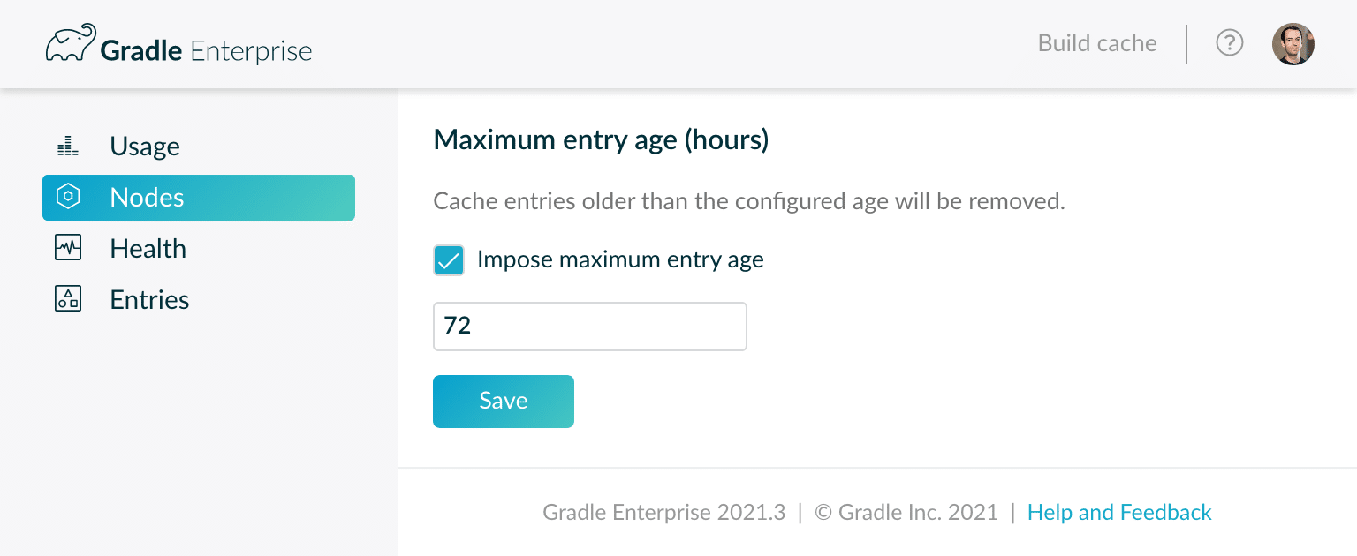The height and width of the screenshot is (556, 1357).
Task: Click the Gradle elephant logo
Action: 71,44
